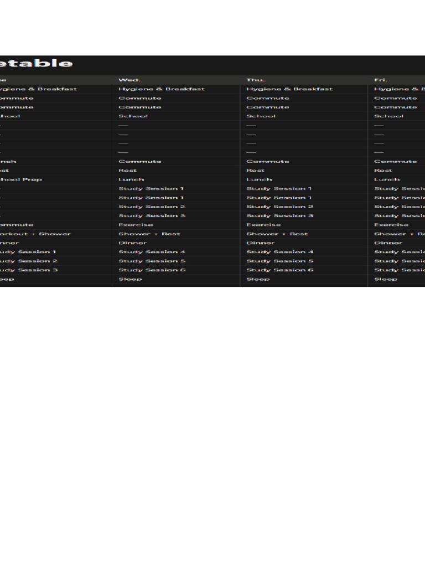
Task: Select 'Study Session 5' under Wed.
Action: click(152, 261)
